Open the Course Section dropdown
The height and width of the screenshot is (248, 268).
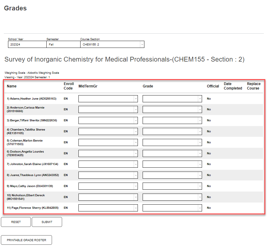(112, 44)
